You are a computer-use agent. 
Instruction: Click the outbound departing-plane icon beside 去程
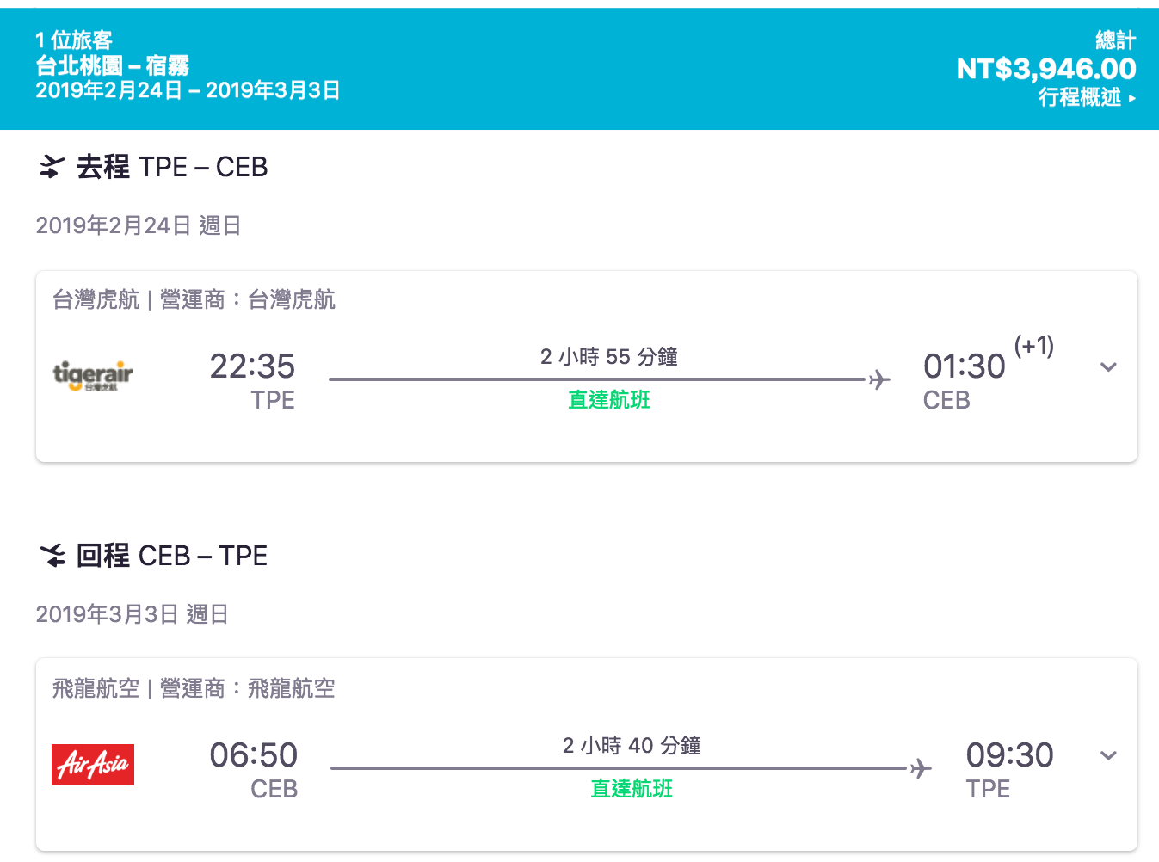coord(52,167)
